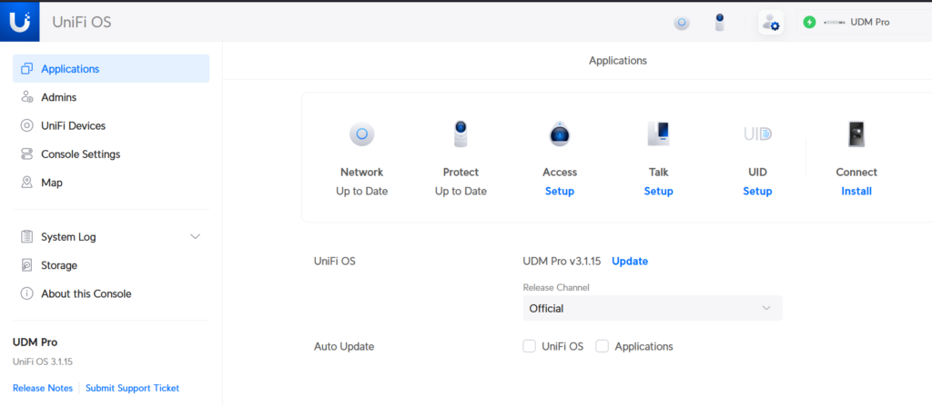
Task: Click the Release Channel label
Action: point(556,287)
